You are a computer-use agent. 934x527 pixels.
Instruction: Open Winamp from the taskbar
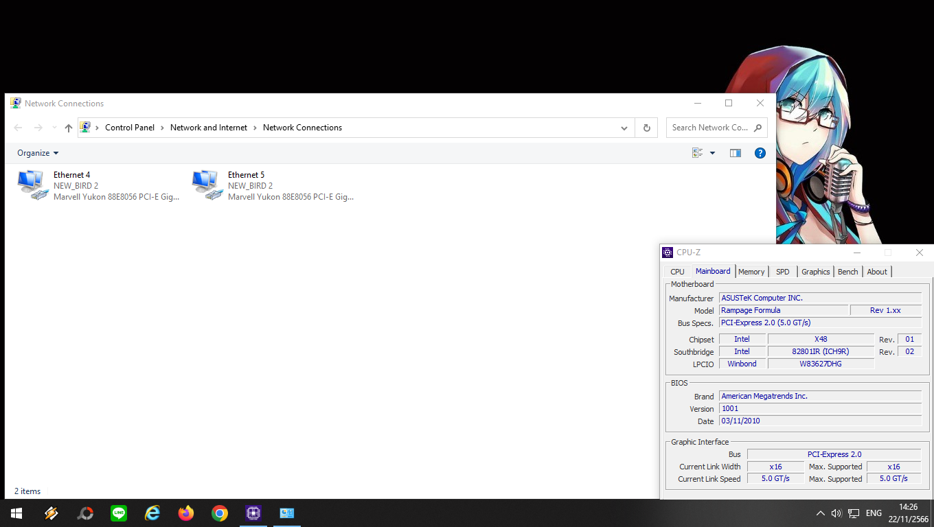[51, 513]
